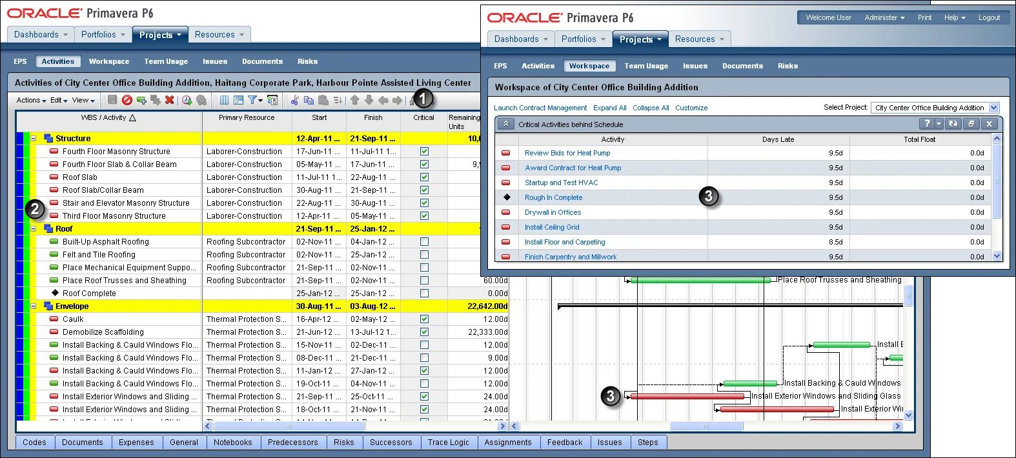The width and height of the screenshot is (1016, 458).
Task: Click the Copy icon in toolbar
Action: [x=309, y=100]
